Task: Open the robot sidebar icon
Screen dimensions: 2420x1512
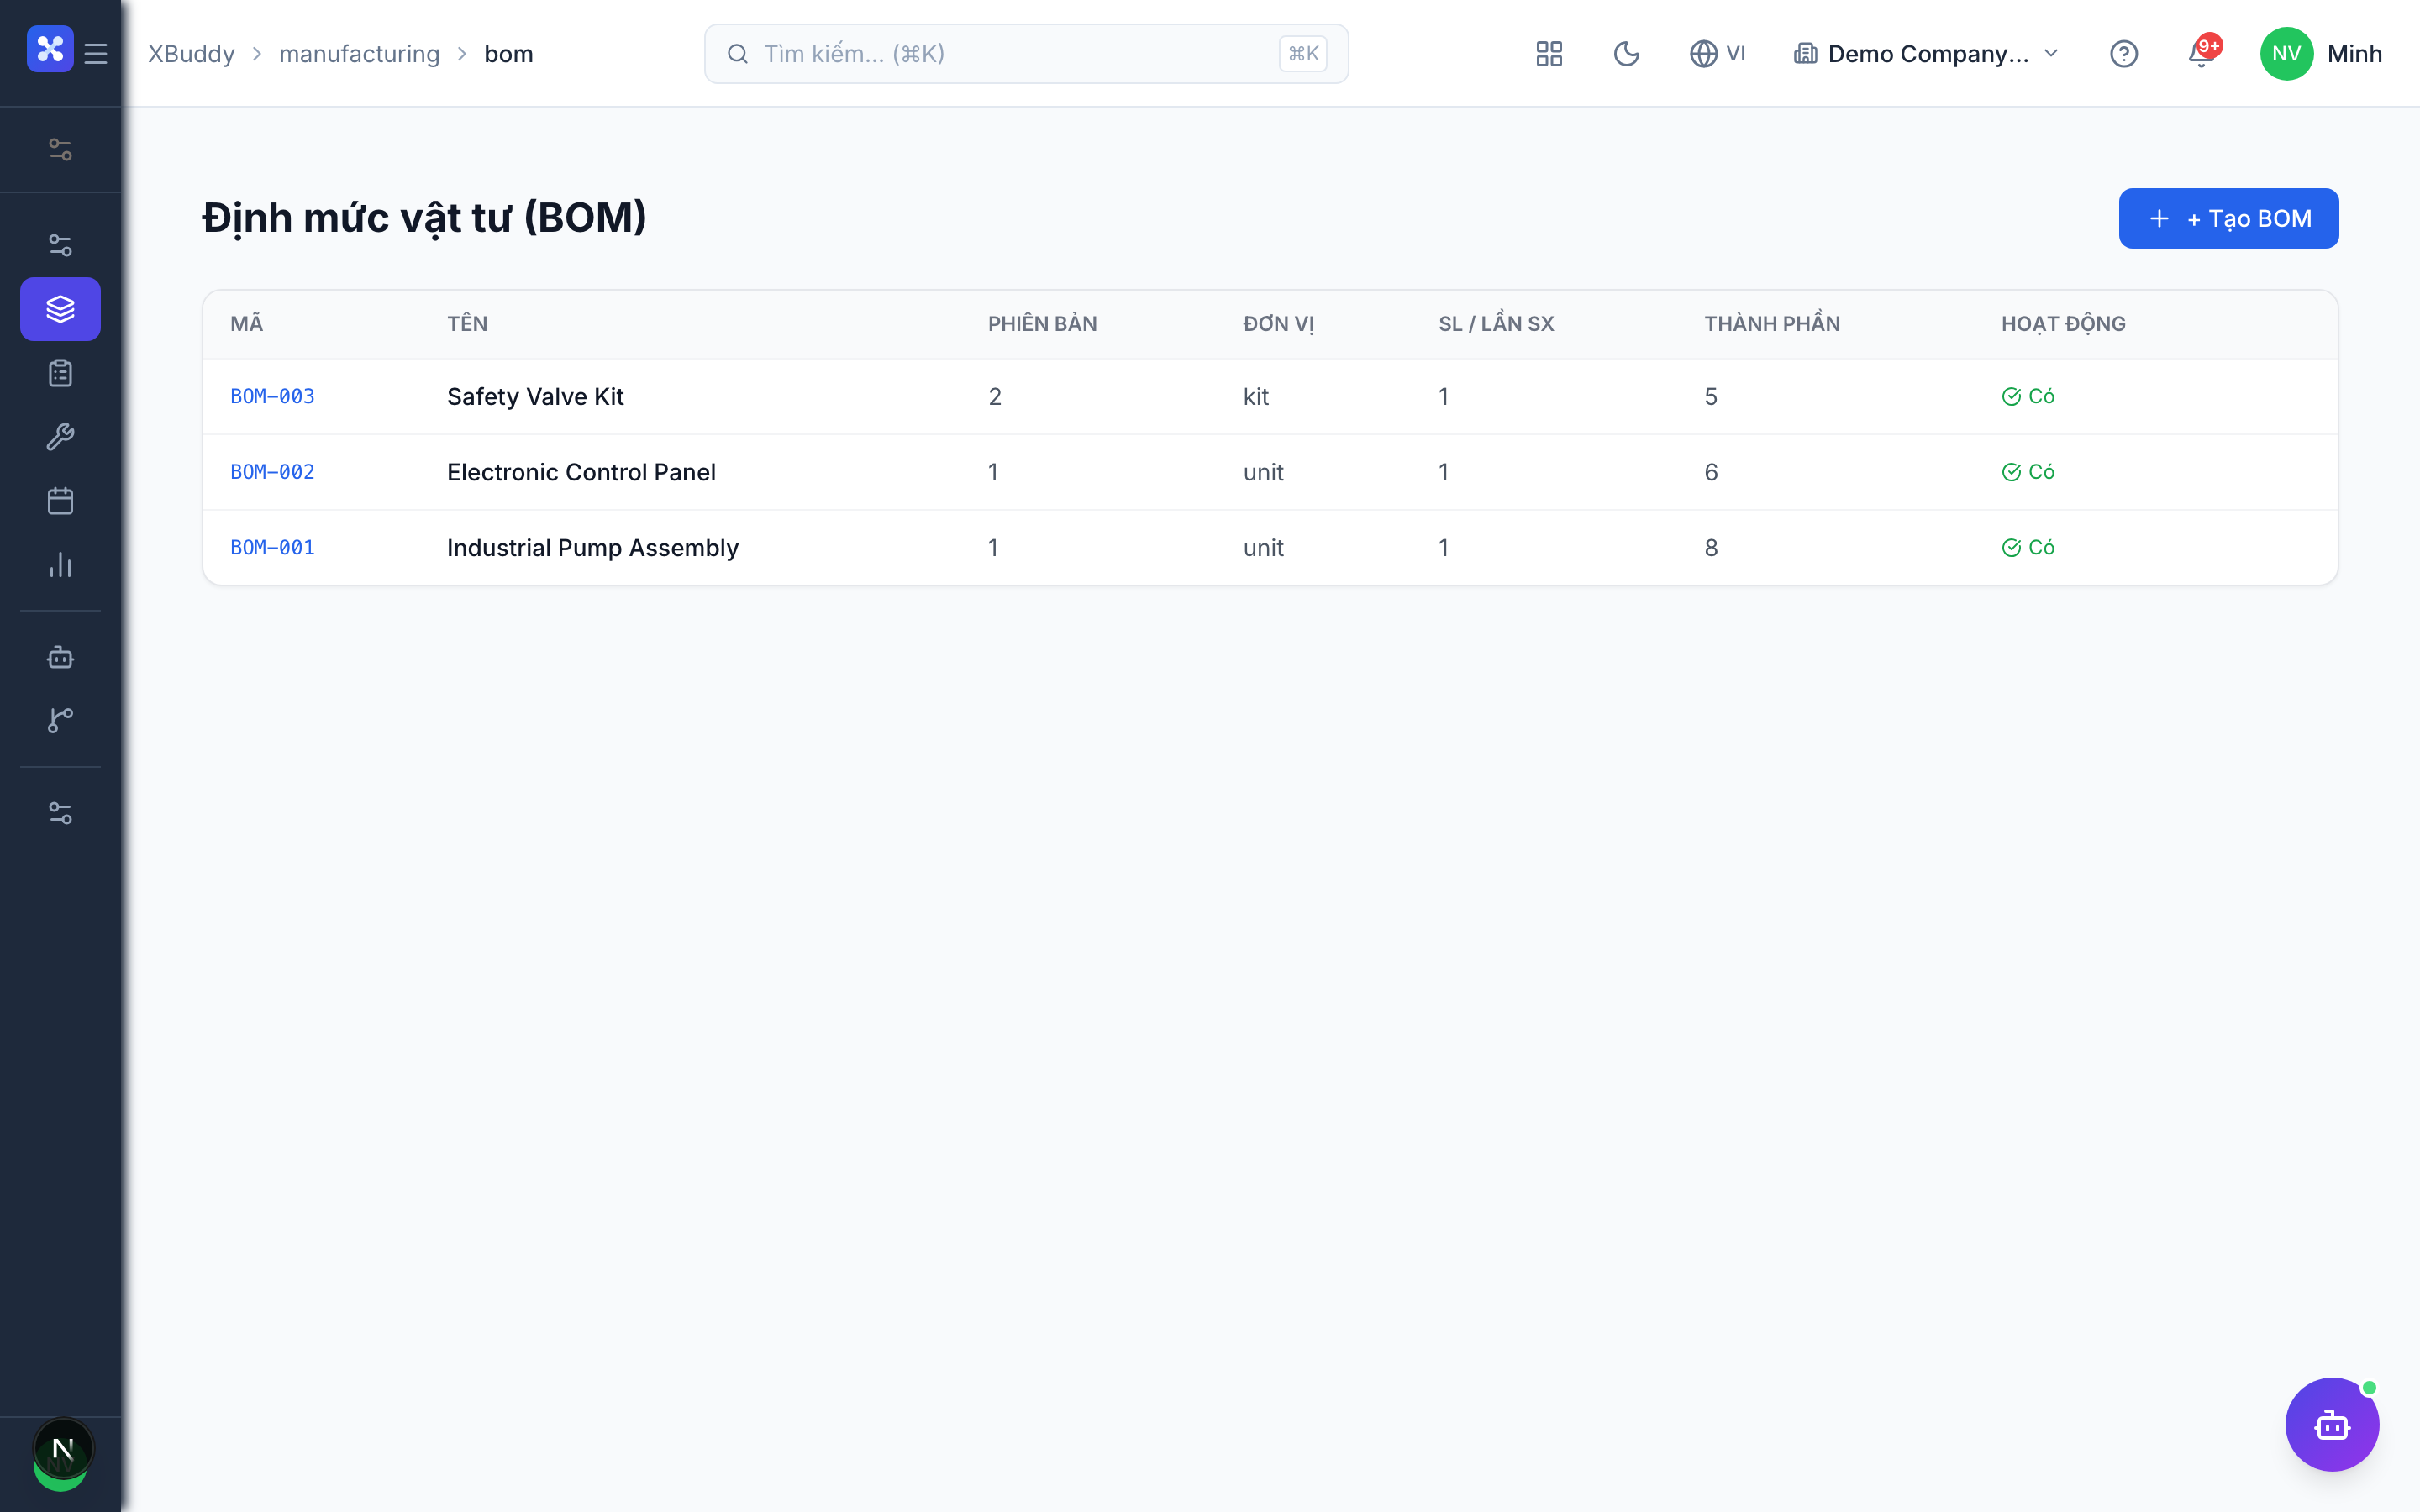Action: (x=60, y=657)
